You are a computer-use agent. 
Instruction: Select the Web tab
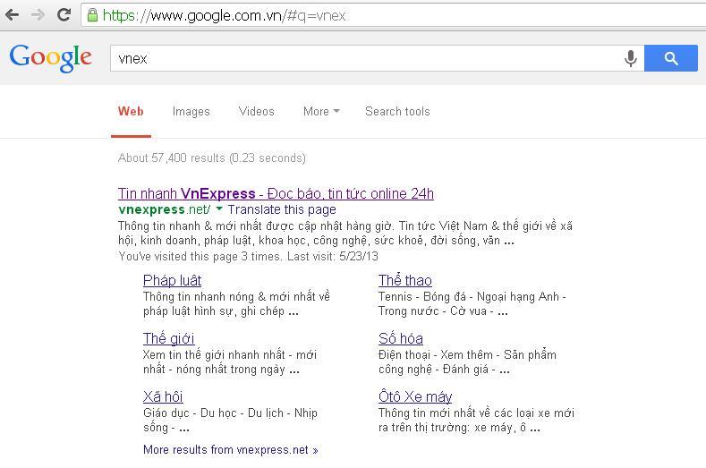pyautogui.click(x=131, y=111)
